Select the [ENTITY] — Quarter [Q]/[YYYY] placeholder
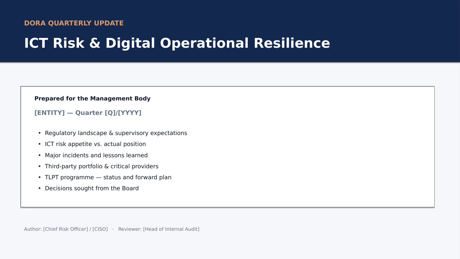Screen dimensions: 460x259 [x=88, y=113]
